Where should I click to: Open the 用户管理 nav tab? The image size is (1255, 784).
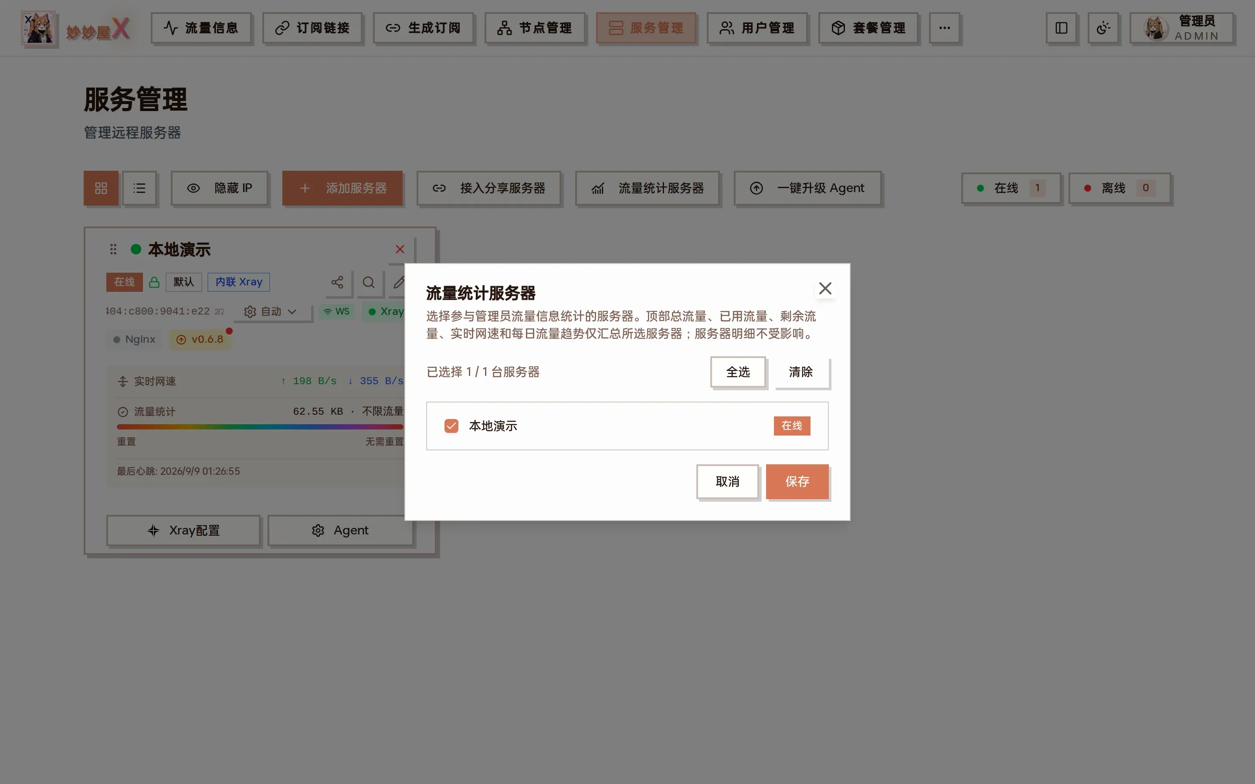click(x=757, y=28)
